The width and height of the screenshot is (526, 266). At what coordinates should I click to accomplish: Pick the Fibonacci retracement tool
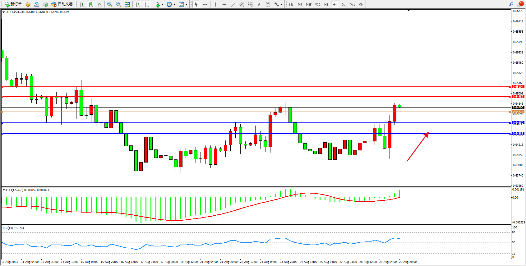tap(250, 4)
